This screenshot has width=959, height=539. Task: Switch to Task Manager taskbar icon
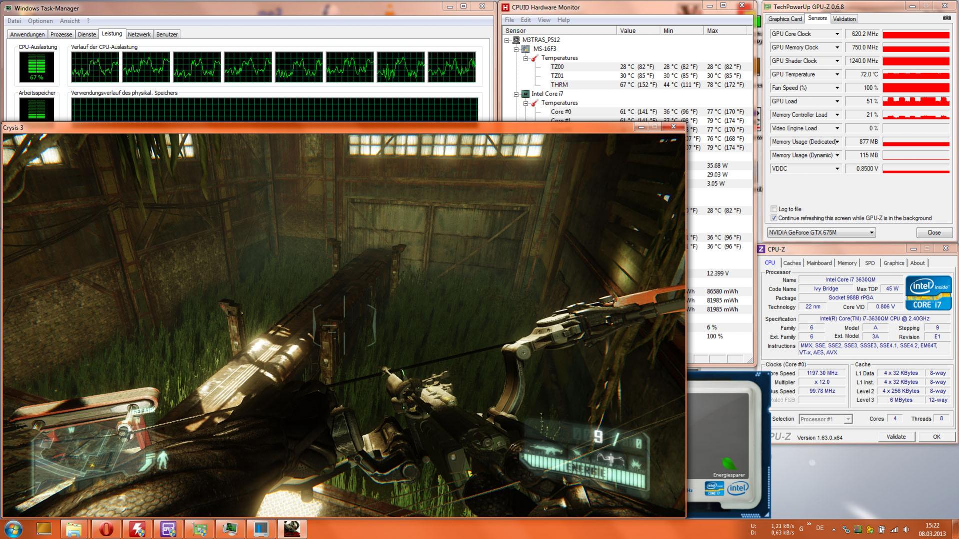tap(230, 529)
